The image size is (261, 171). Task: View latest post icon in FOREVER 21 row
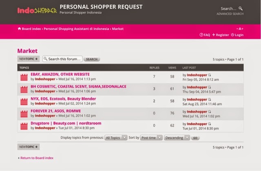(x=210, y=112)
